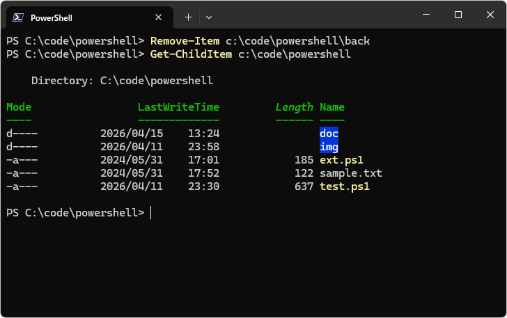
Task: Click the Mode column header
Action: (19, 107)
